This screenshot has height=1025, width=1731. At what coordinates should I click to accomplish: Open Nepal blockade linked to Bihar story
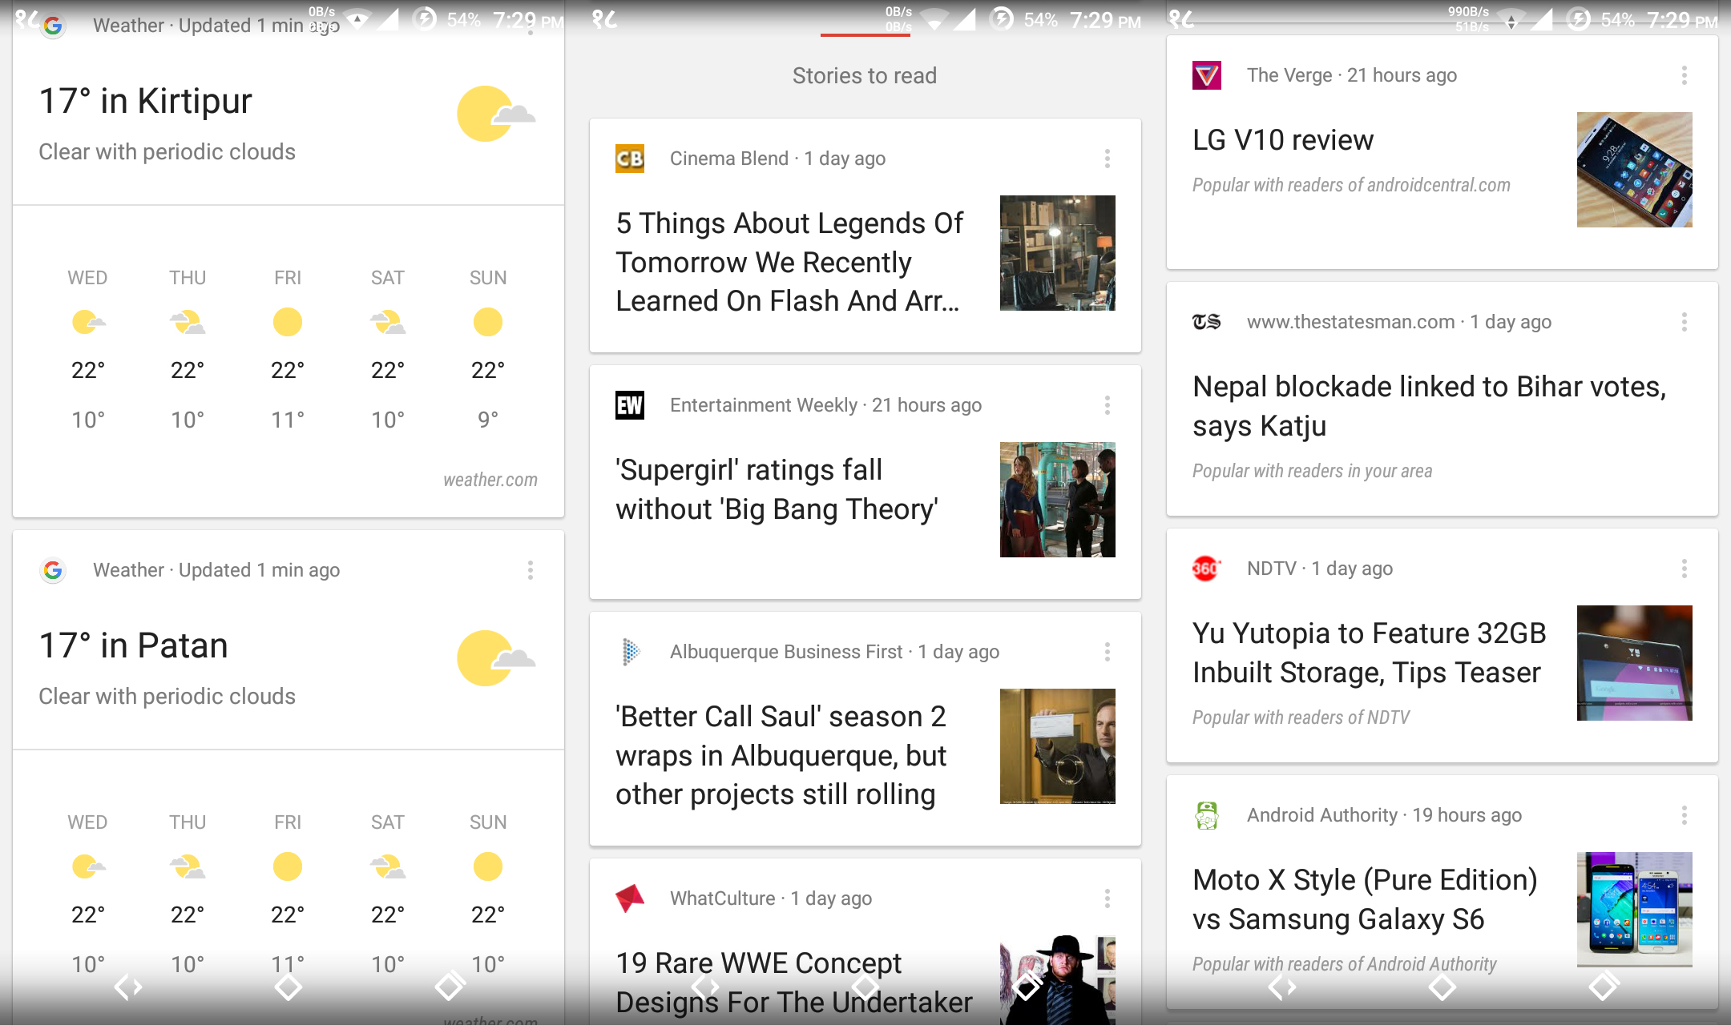pos(1428,406)
